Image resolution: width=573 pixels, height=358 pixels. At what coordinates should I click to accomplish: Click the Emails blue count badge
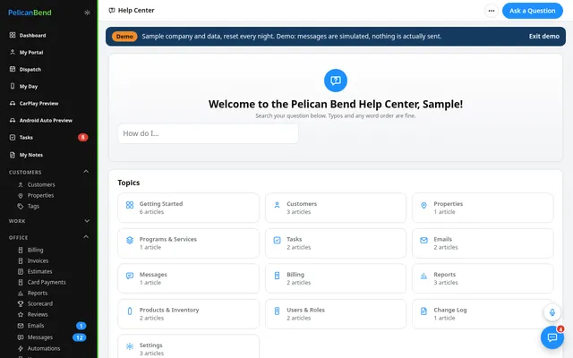[x=81, y=326]
